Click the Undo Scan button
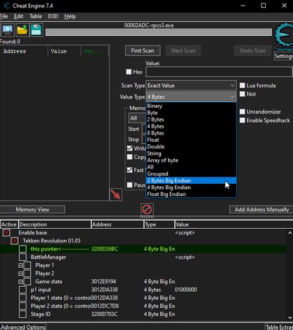Image resolution: width=293 pixels, height=330 pixels. 253,51
